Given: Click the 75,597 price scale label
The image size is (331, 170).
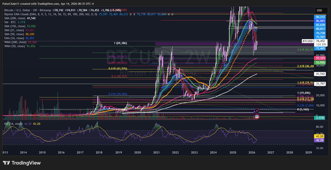Looking at the screenshot, I should (320, 37).
